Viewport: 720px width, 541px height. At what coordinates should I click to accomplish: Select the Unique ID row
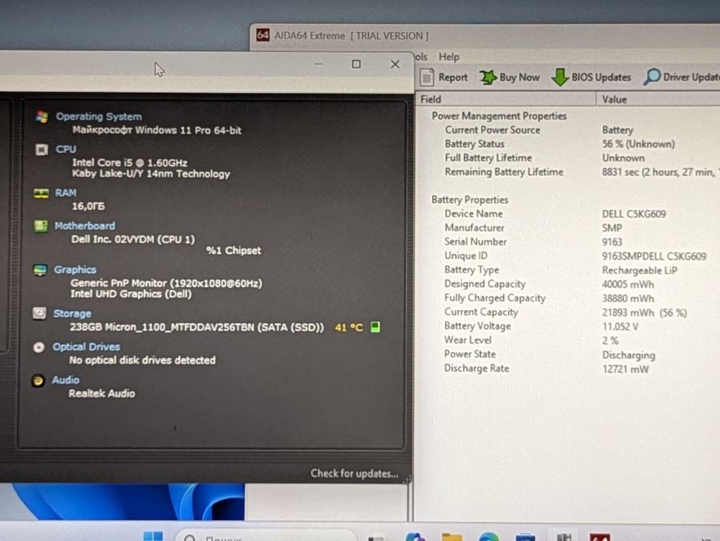pos(567,256)
